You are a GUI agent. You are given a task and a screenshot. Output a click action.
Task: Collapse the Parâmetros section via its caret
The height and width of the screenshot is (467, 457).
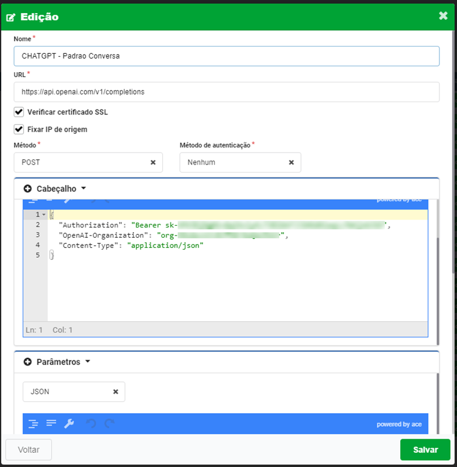(x=88, y=361)
